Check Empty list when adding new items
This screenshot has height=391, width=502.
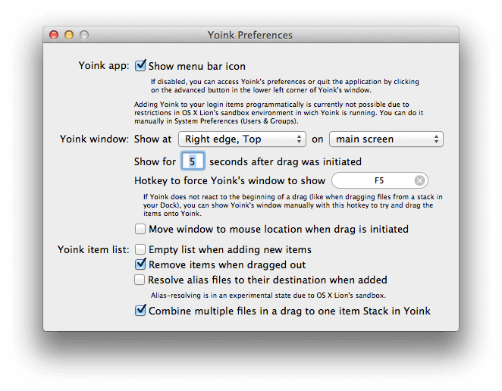tap(140, 249)
